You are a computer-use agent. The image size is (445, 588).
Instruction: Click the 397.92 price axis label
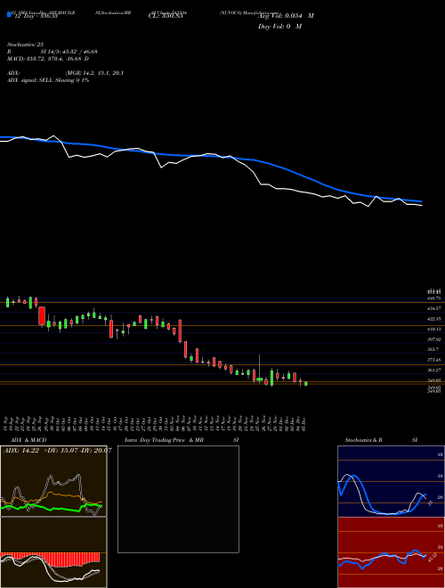433,339
